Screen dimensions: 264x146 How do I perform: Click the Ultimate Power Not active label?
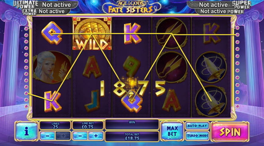click(56, 5)
